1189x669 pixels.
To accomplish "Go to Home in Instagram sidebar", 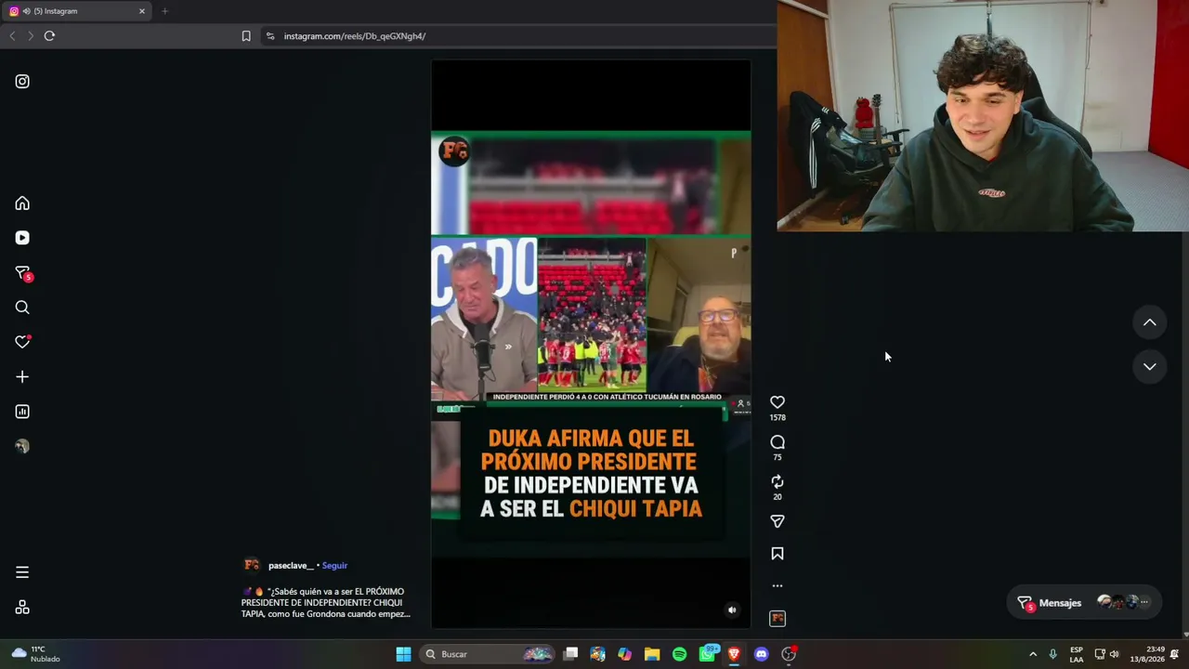I will pyautogui.click(x=22, y=203).
